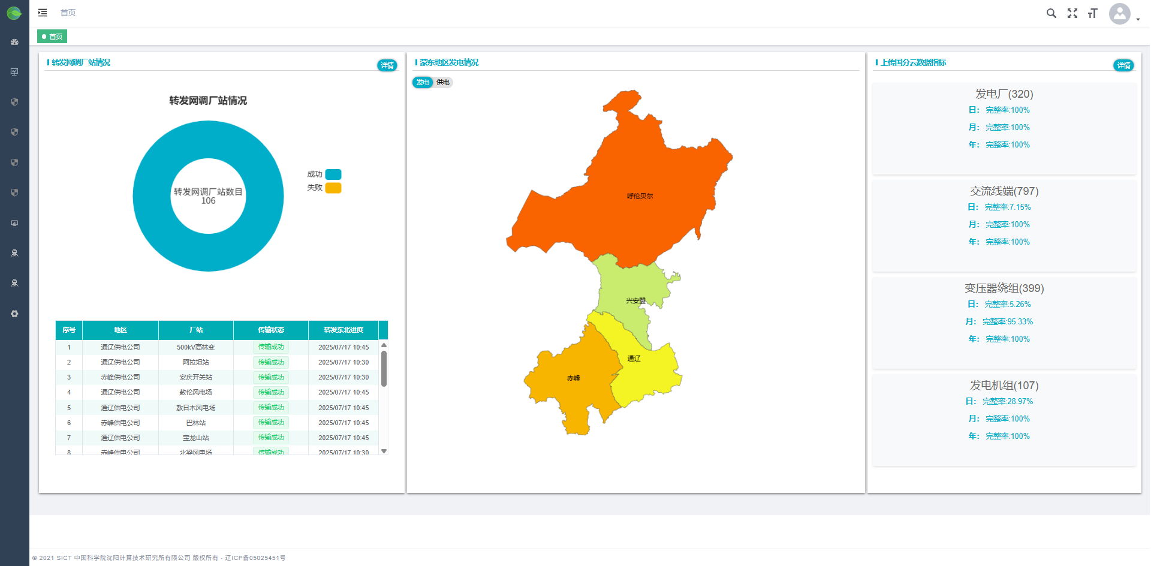Click the 首页 breadcrumb in the header
This screenshot has height=566, width=1151.
point(68,13)
